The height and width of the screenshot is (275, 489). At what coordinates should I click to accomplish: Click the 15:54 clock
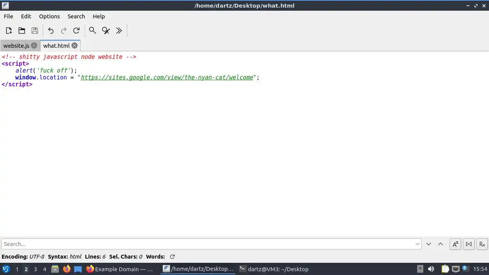click(x=480, y=269)
